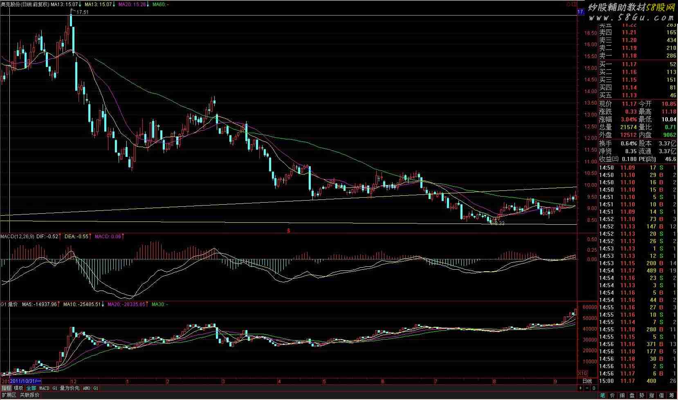This screenshot has width=678, height=400.
Task: Click the 买一 bid price 11.17
Action: pyautogui.click(x=629, y=64)
